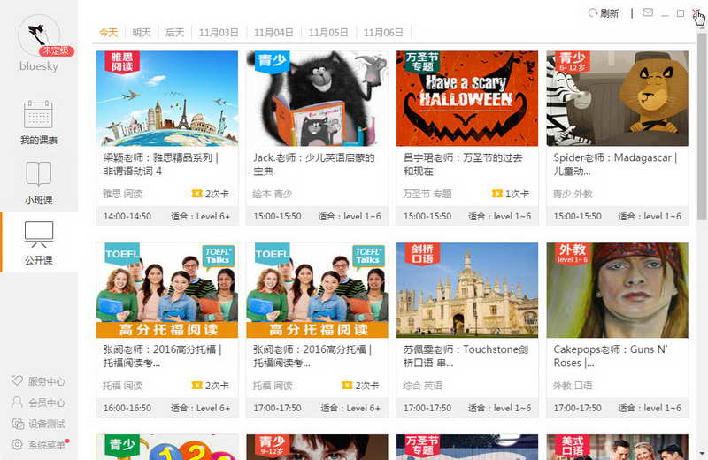708x460 pixels.
Task: Click the 14:00-14:50 time text
Action: [127, 216]
